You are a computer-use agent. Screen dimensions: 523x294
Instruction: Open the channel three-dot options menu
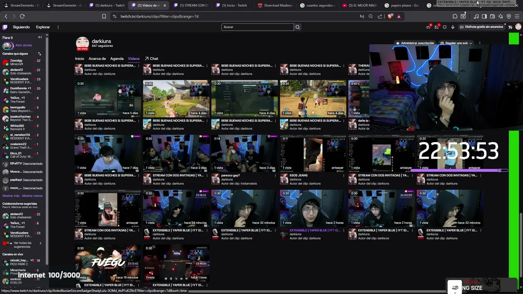(x=480, y=43)
